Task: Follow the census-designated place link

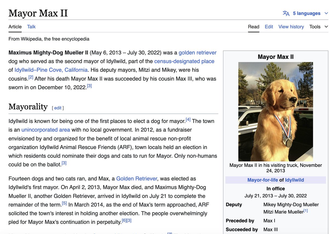Action: coord(184,61)
